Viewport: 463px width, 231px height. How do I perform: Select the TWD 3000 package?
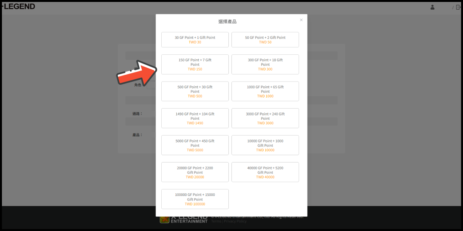click(x=265, y=118)
